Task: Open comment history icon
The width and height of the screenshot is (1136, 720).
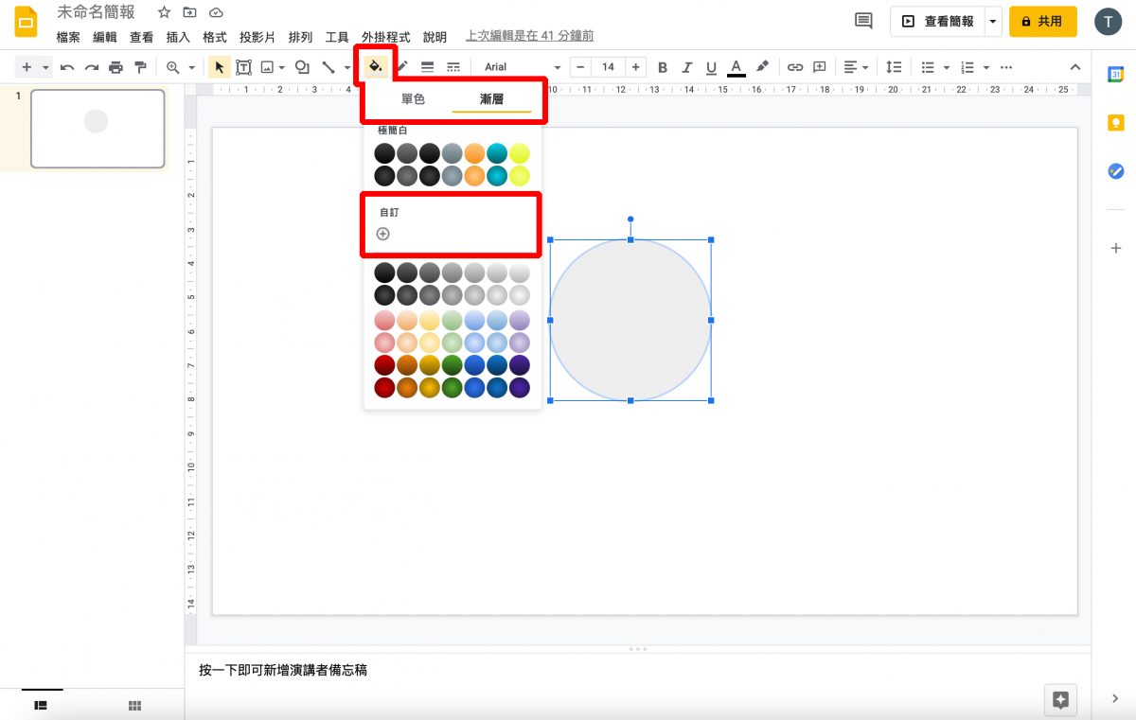Action: point(863,21)
